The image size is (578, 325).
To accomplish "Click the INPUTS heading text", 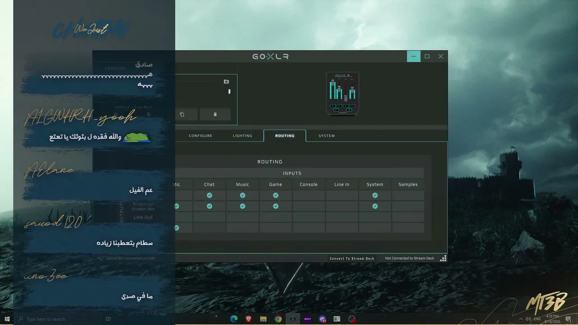I will pyautogui.click(x=292, y=173).
